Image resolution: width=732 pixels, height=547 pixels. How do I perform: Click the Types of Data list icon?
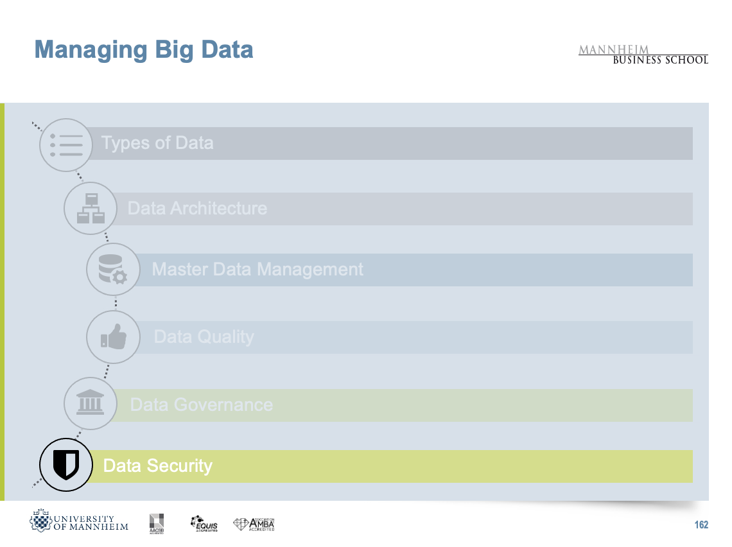click(x=66, y=145)
